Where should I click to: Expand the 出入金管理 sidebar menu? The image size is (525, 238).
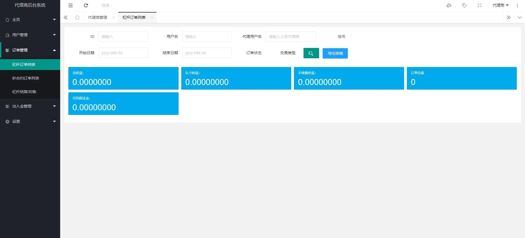pos(30,106)
